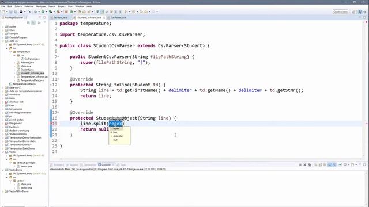Switch to the Problems tab
Screen dimensions: 369x207
pyautogui.click(x=57, y=165)
